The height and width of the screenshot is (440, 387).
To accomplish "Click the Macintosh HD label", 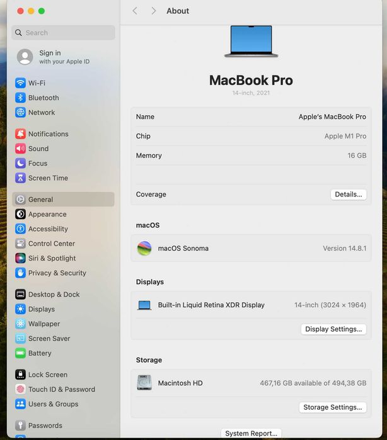I will pyautogui.click(x=180, y=383).
